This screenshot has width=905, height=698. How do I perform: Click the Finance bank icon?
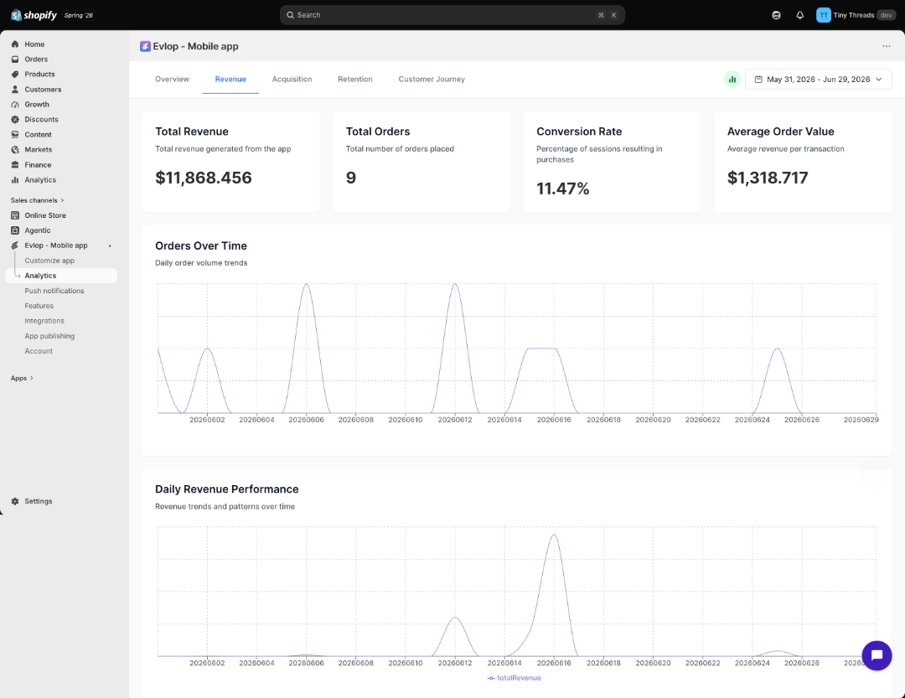[15, 164]
